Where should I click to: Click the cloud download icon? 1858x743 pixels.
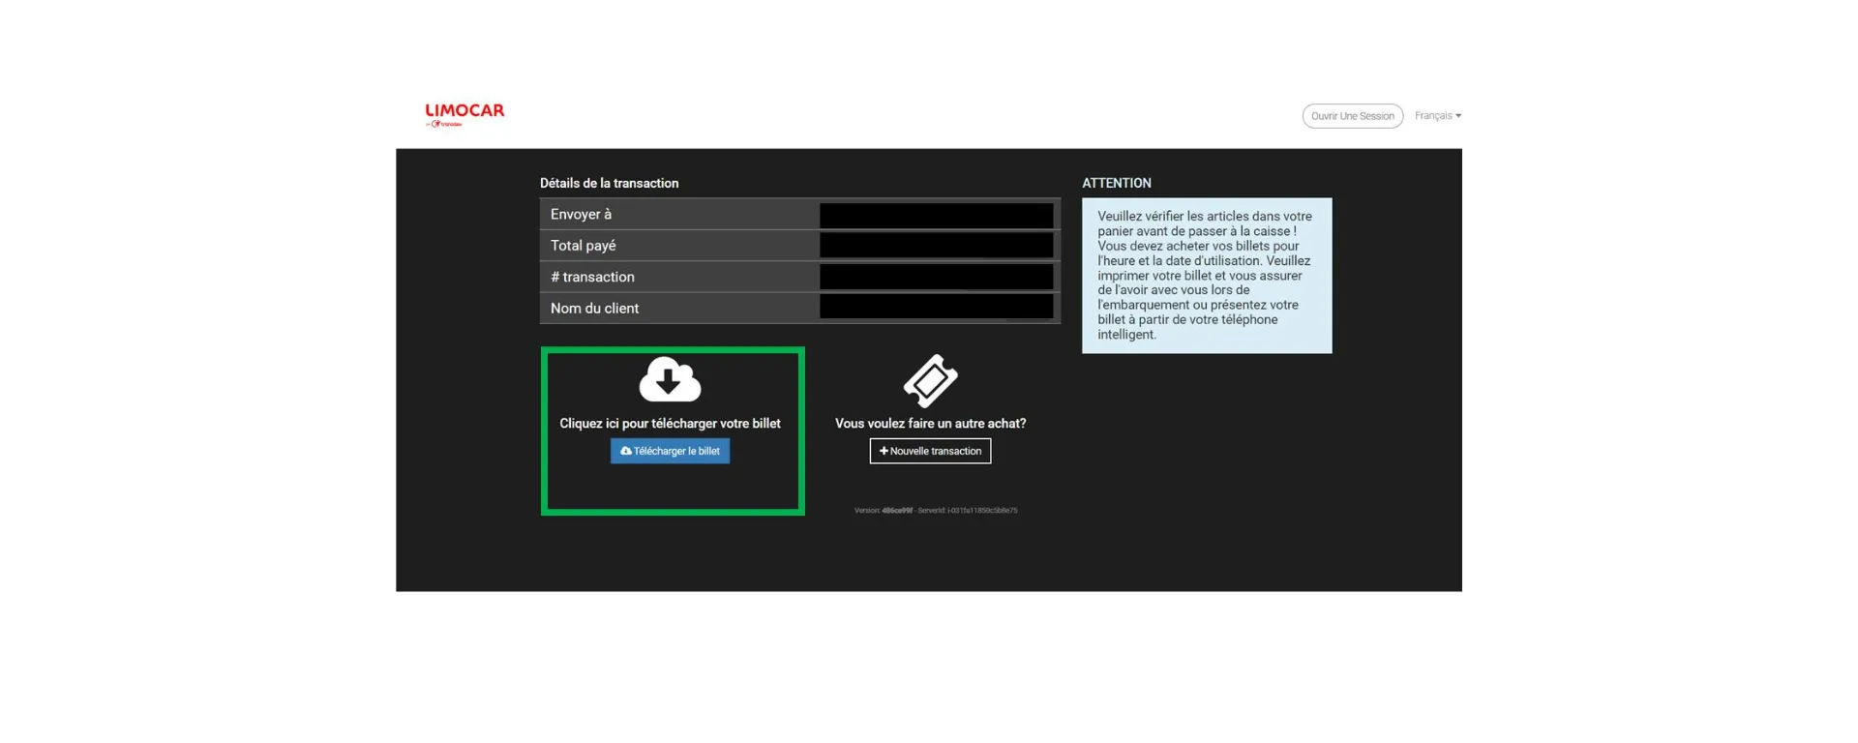tap(670, 379)
